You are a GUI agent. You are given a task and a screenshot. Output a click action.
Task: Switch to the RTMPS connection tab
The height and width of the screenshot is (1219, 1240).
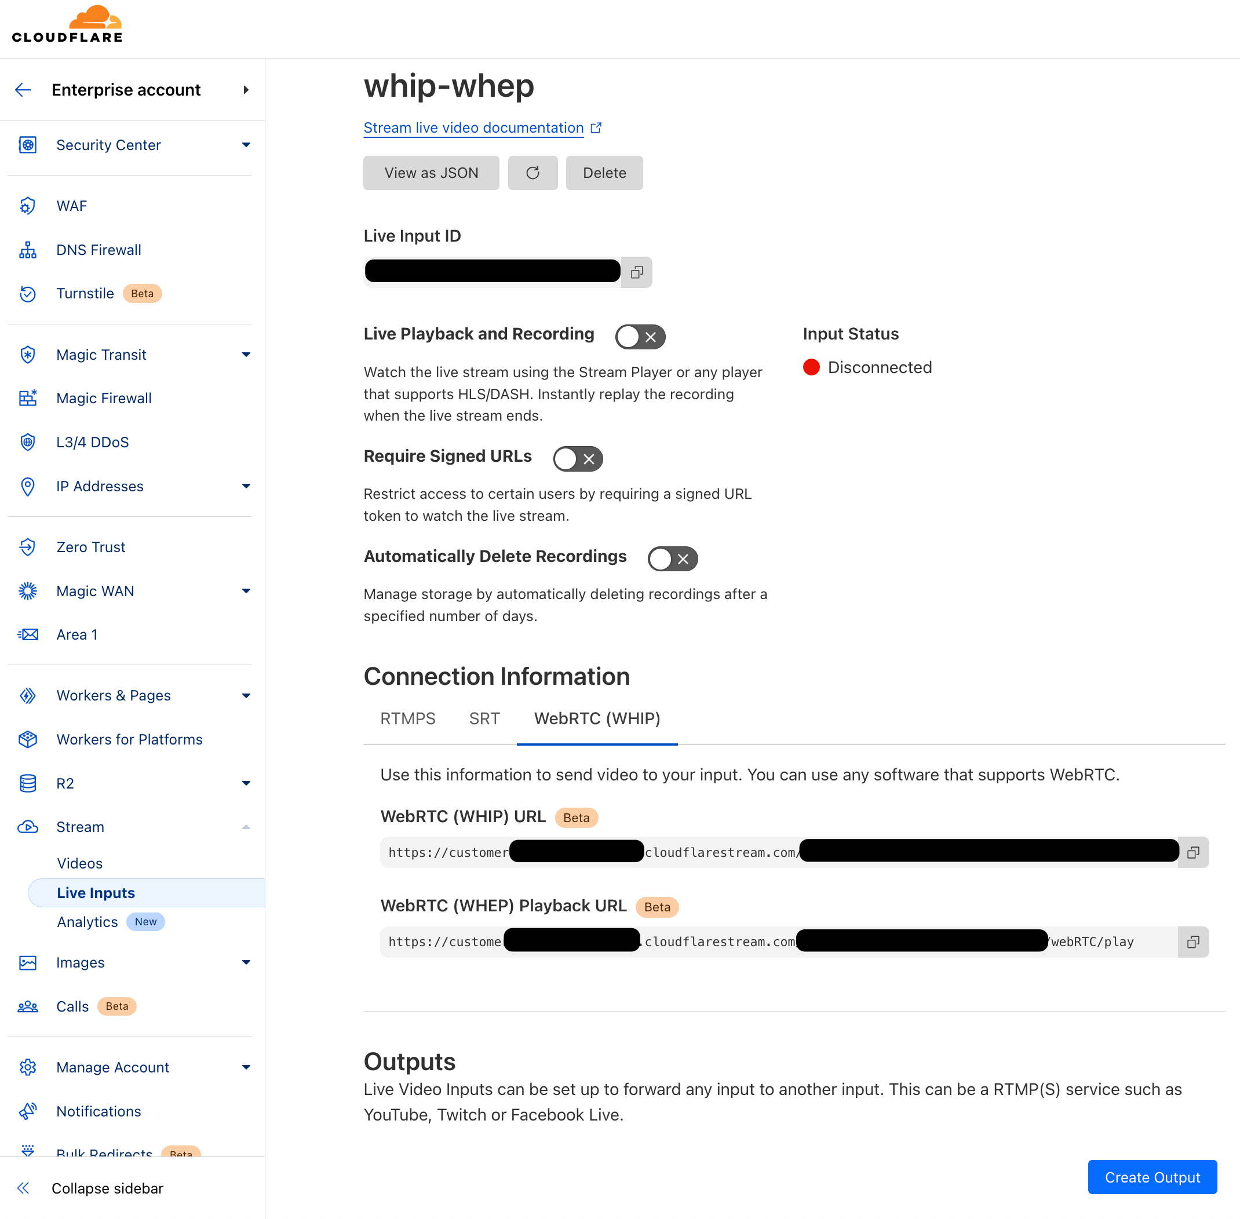[x=408, y=718]
